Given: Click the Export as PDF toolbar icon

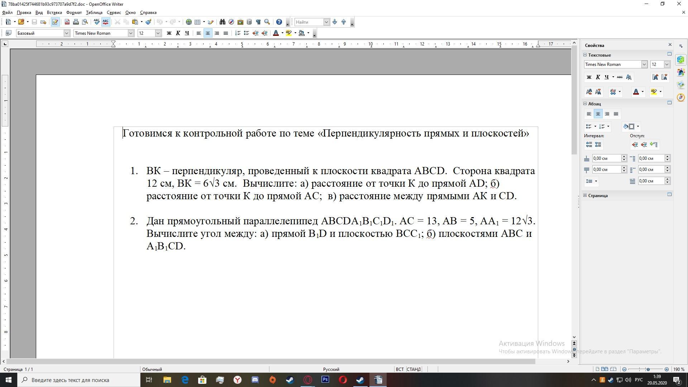Looking at the screenshot, I should click(x=67, y=22).
